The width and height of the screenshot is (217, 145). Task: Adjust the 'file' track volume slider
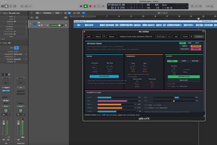(x=57, y=25)
